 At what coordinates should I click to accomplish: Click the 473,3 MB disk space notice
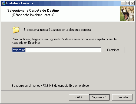pos(51,86)
